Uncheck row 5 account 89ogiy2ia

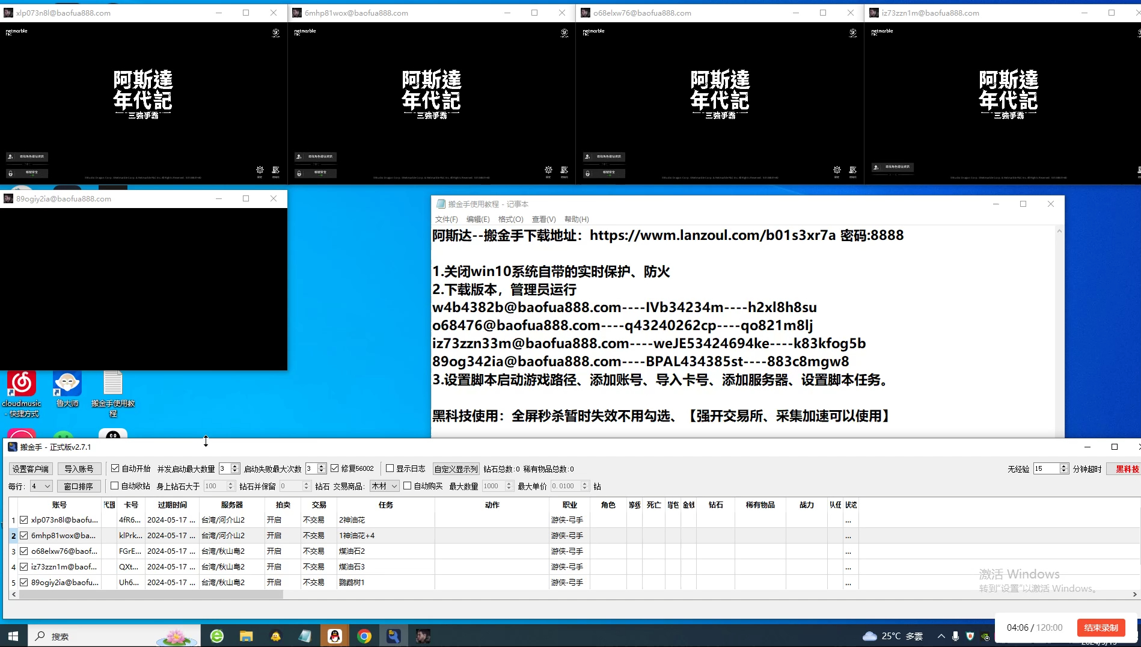coord(24,582)
